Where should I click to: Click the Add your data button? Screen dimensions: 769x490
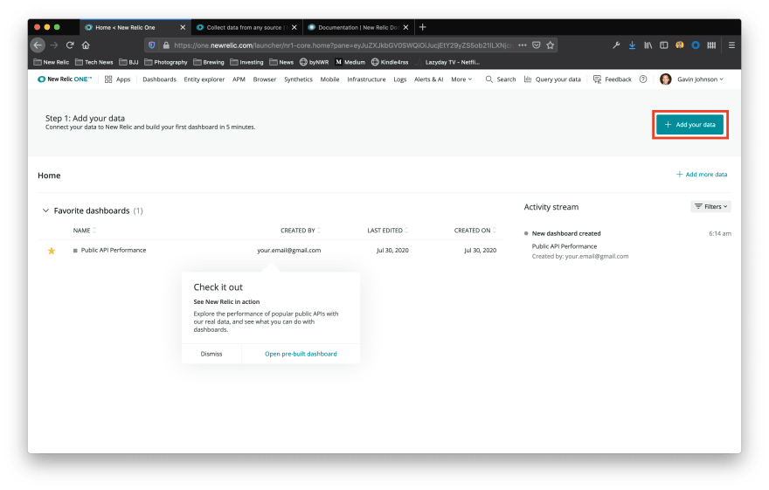click(689, 125)
